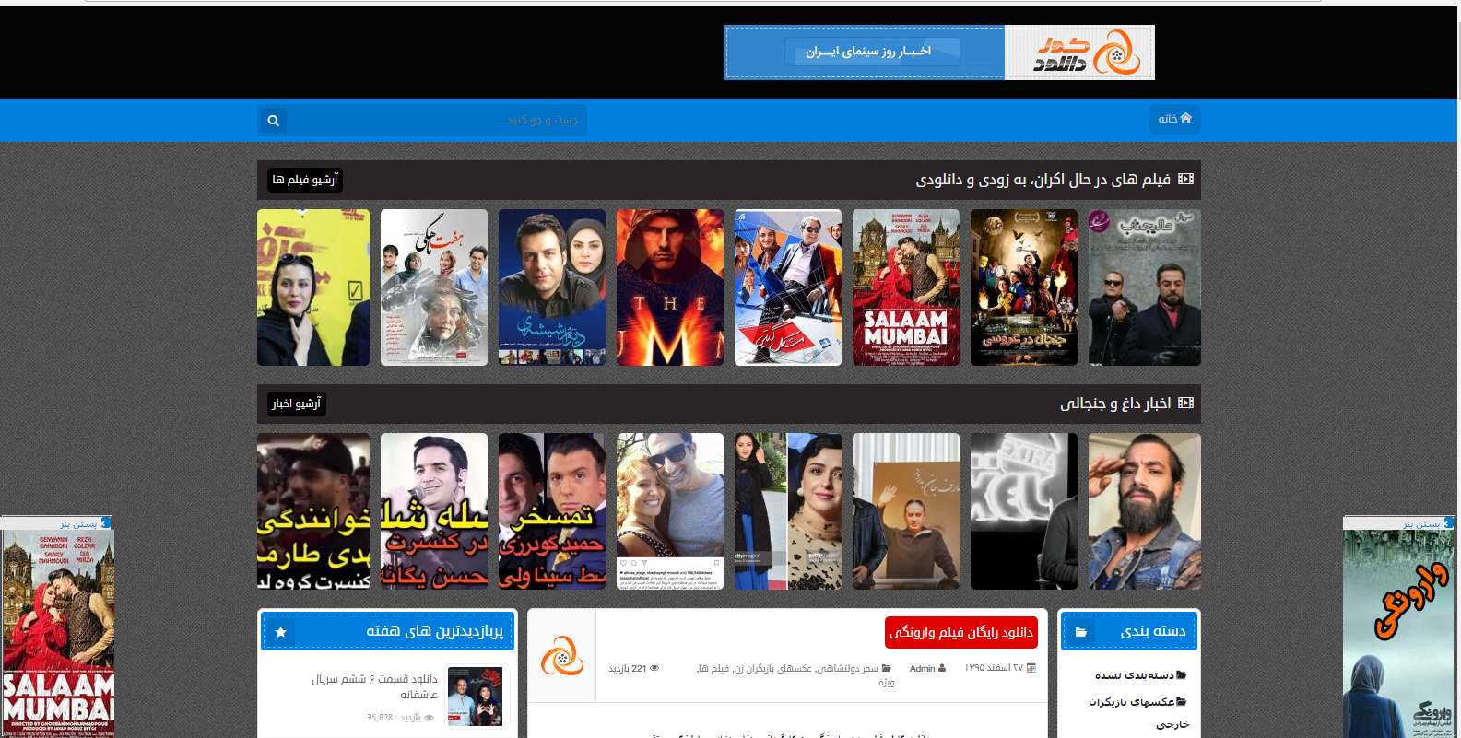This screenshot has height=738, width=1461.
Task: Click the سحر دولتشاهی category link
Action: point(849,669)
